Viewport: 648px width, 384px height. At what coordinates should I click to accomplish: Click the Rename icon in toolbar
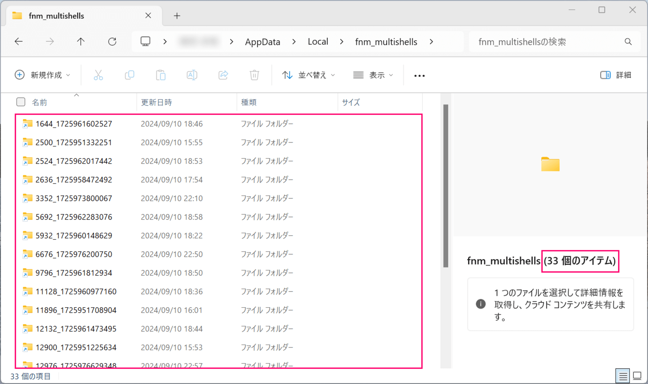pos(192,75)
